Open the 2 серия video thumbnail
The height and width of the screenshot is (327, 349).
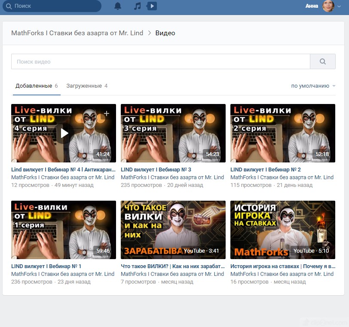(x=283, y=133)
